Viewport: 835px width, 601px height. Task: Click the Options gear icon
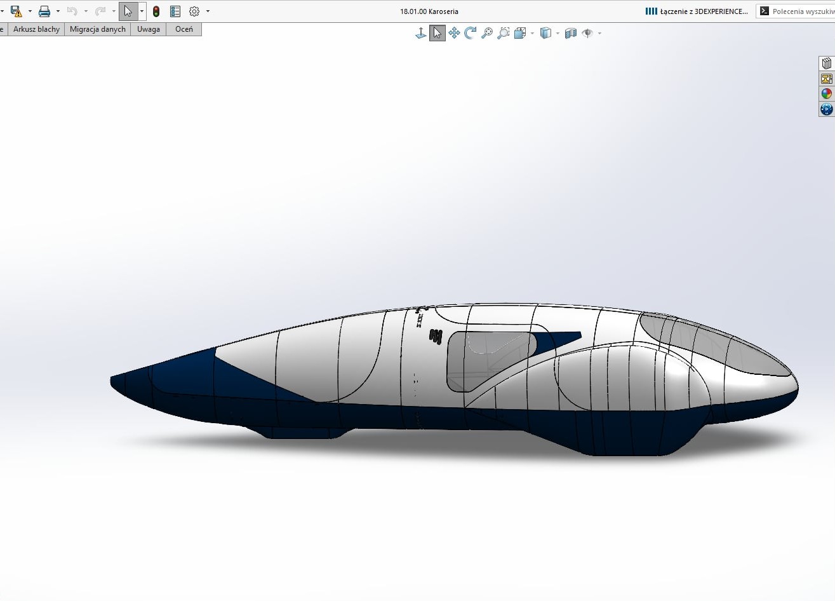194,11
